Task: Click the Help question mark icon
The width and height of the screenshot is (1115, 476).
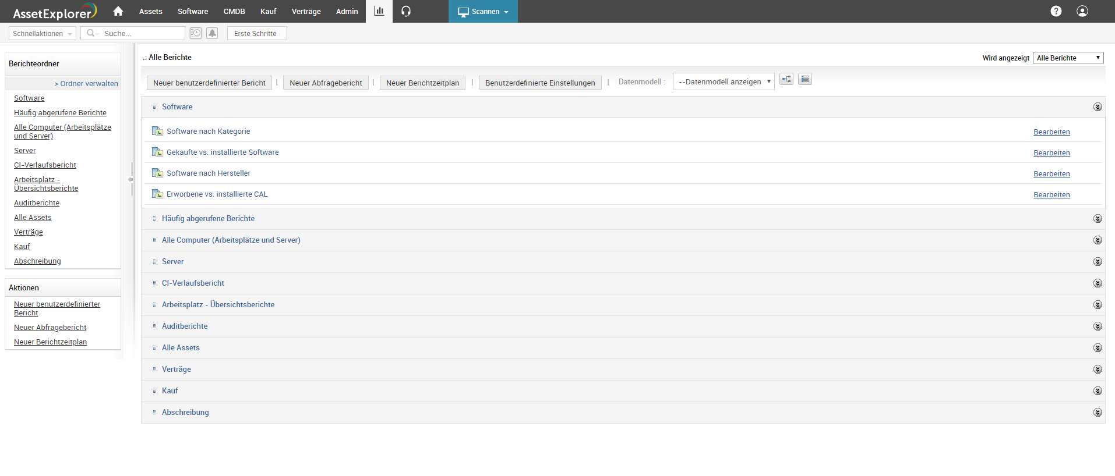Action: (1056, 11)
